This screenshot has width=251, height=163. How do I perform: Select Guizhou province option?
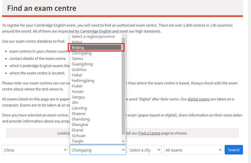[96, 69]
